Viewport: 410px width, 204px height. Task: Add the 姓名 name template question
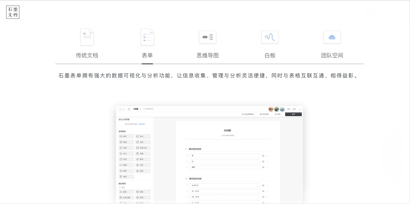[x=126, y=192]
